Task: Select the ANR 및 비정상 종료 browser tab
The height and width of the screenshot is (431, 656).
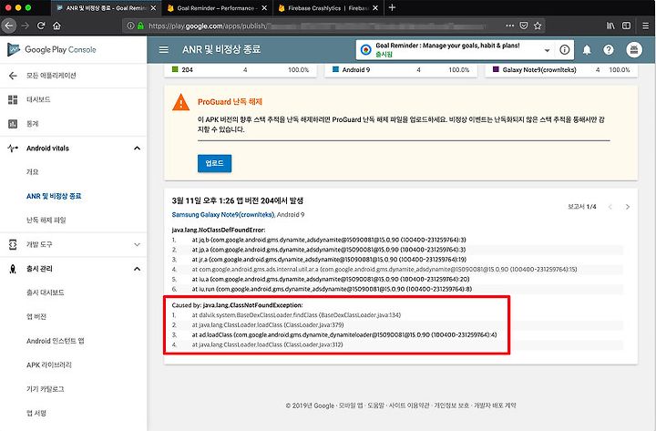Action: pyautogui.click(x=105, y=8)
